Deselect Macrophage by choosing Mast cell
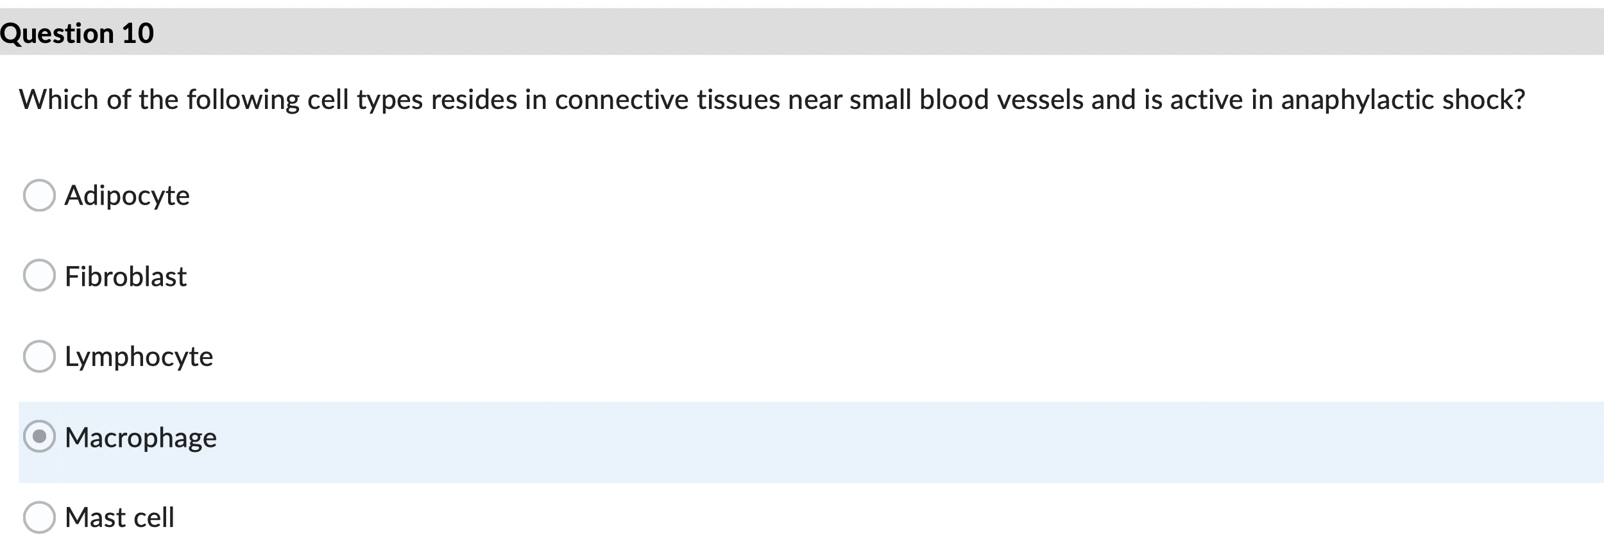 pyautogui.click(x=40, y=517)
